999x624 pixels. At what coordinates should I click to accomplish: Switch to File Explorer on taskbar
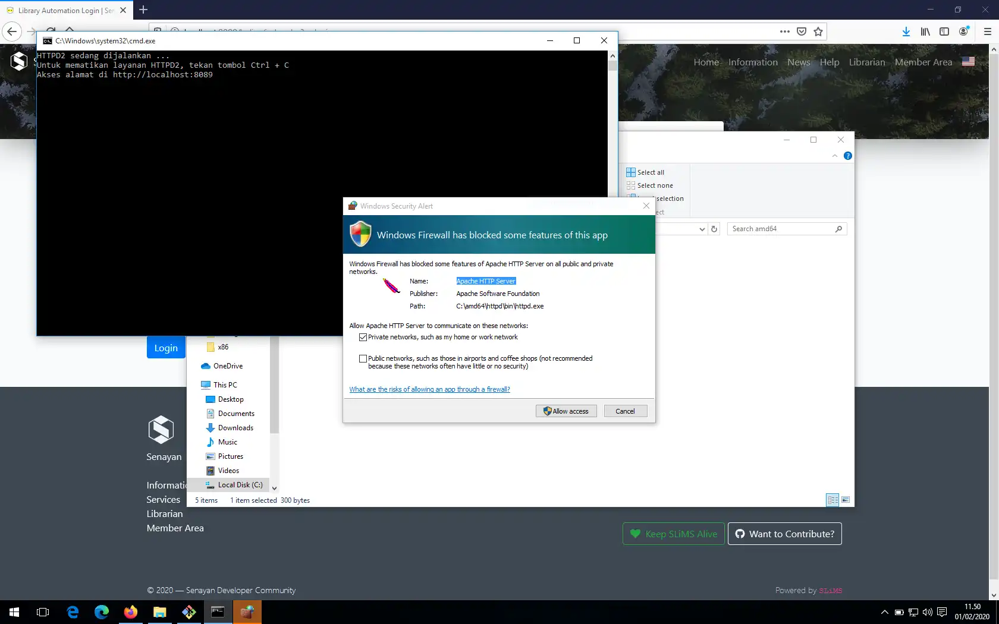(160, 612)
